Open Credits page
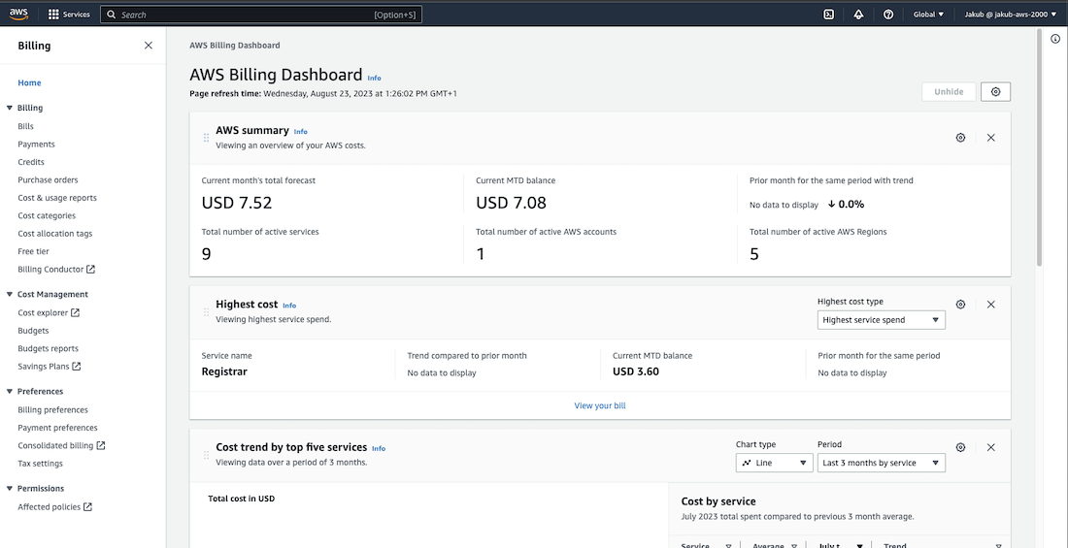 (x=31, y=162)
